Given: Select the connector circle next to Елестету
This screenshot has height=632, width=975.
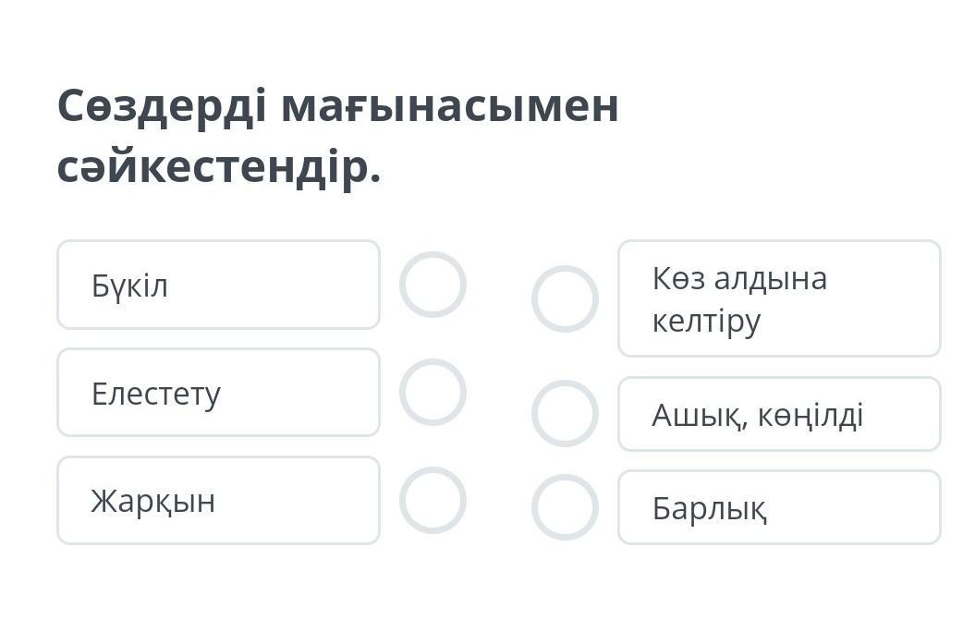Looking at the screenshot, I should (x=433, y=392).
